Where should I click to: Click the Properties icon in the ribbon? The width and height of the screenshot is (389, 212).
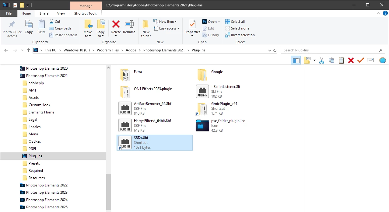pyautogui.click(x=192, y=24)
